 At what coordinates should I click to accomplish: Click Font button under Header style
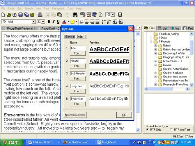78,66
